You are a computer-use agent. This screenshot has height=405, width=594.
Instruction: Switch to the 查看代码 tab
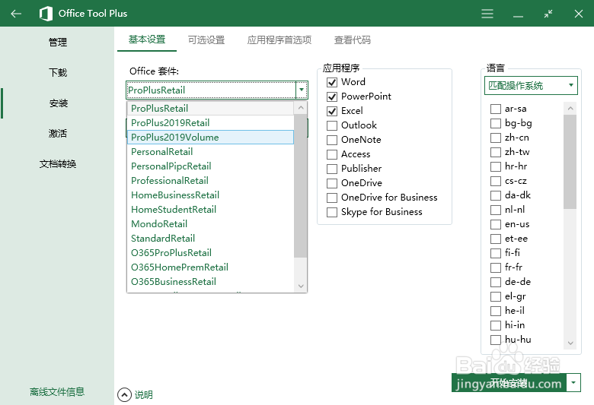tap(353, 40)
